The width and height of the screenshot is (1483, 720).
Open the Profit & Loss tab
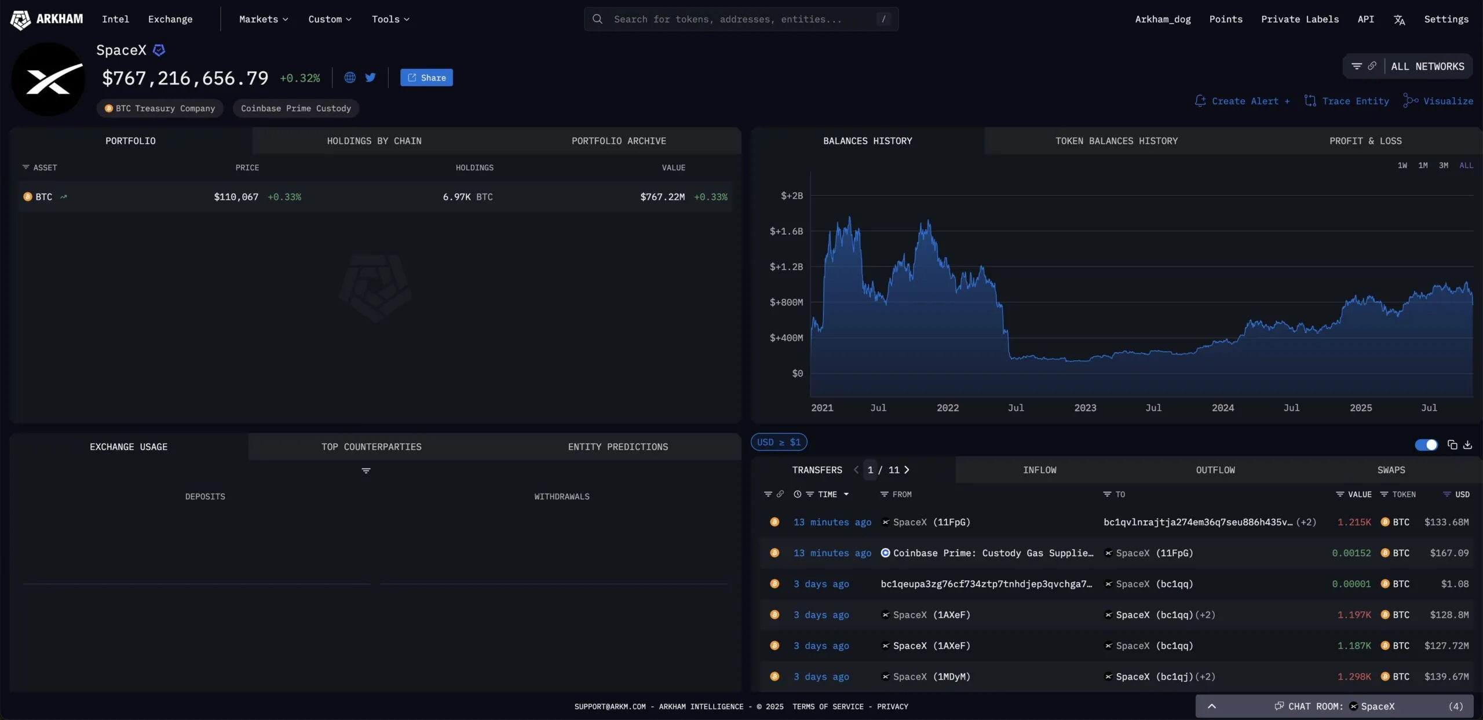coord(1365,141)
